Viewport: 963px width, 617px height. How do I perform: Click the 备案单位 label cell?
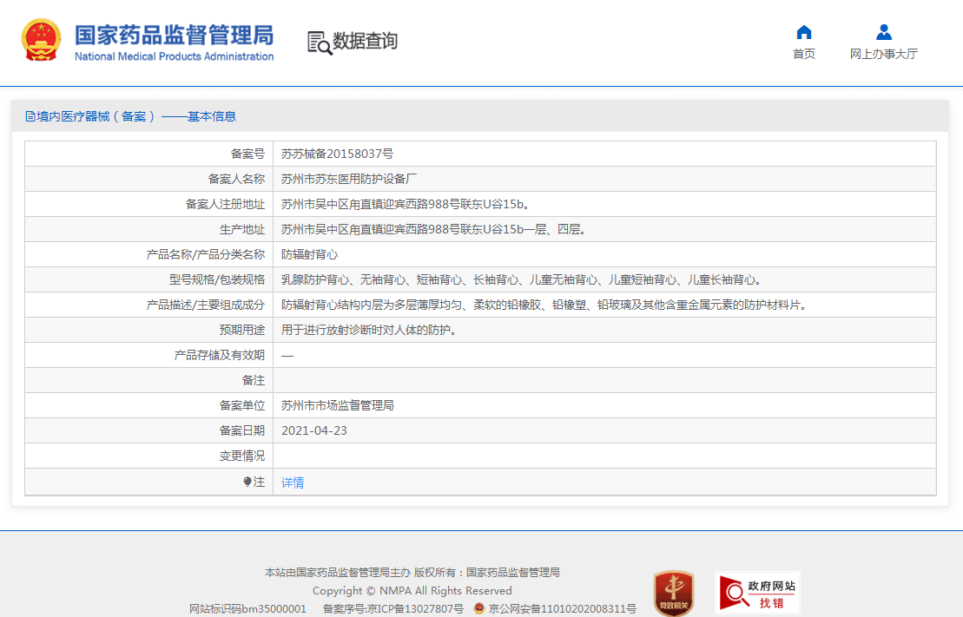148,405
